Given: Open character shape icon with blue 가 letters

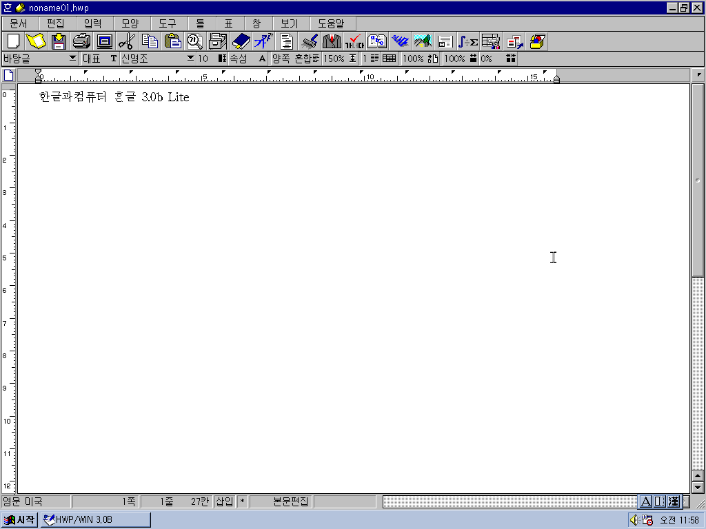Looking at the screenshot, I should click(x=263, y=41).
